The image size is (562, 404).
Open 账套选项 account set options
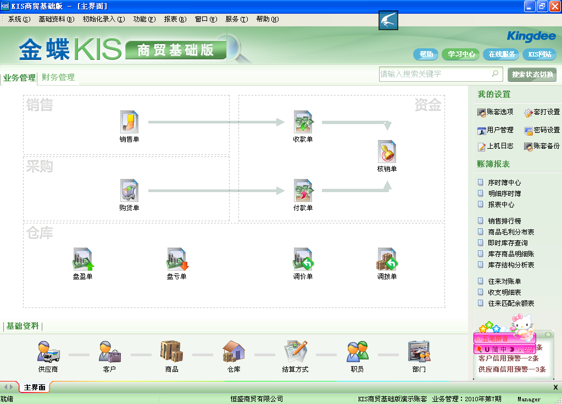pos(496,112)
